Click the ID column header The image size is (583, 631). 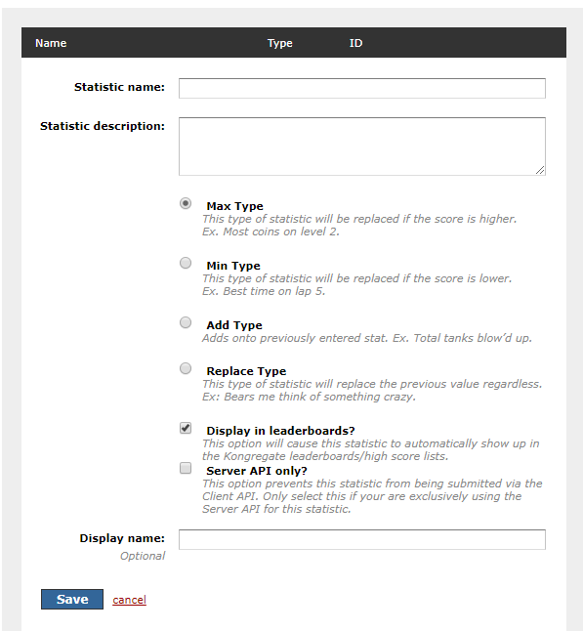(x=355, y=43)
